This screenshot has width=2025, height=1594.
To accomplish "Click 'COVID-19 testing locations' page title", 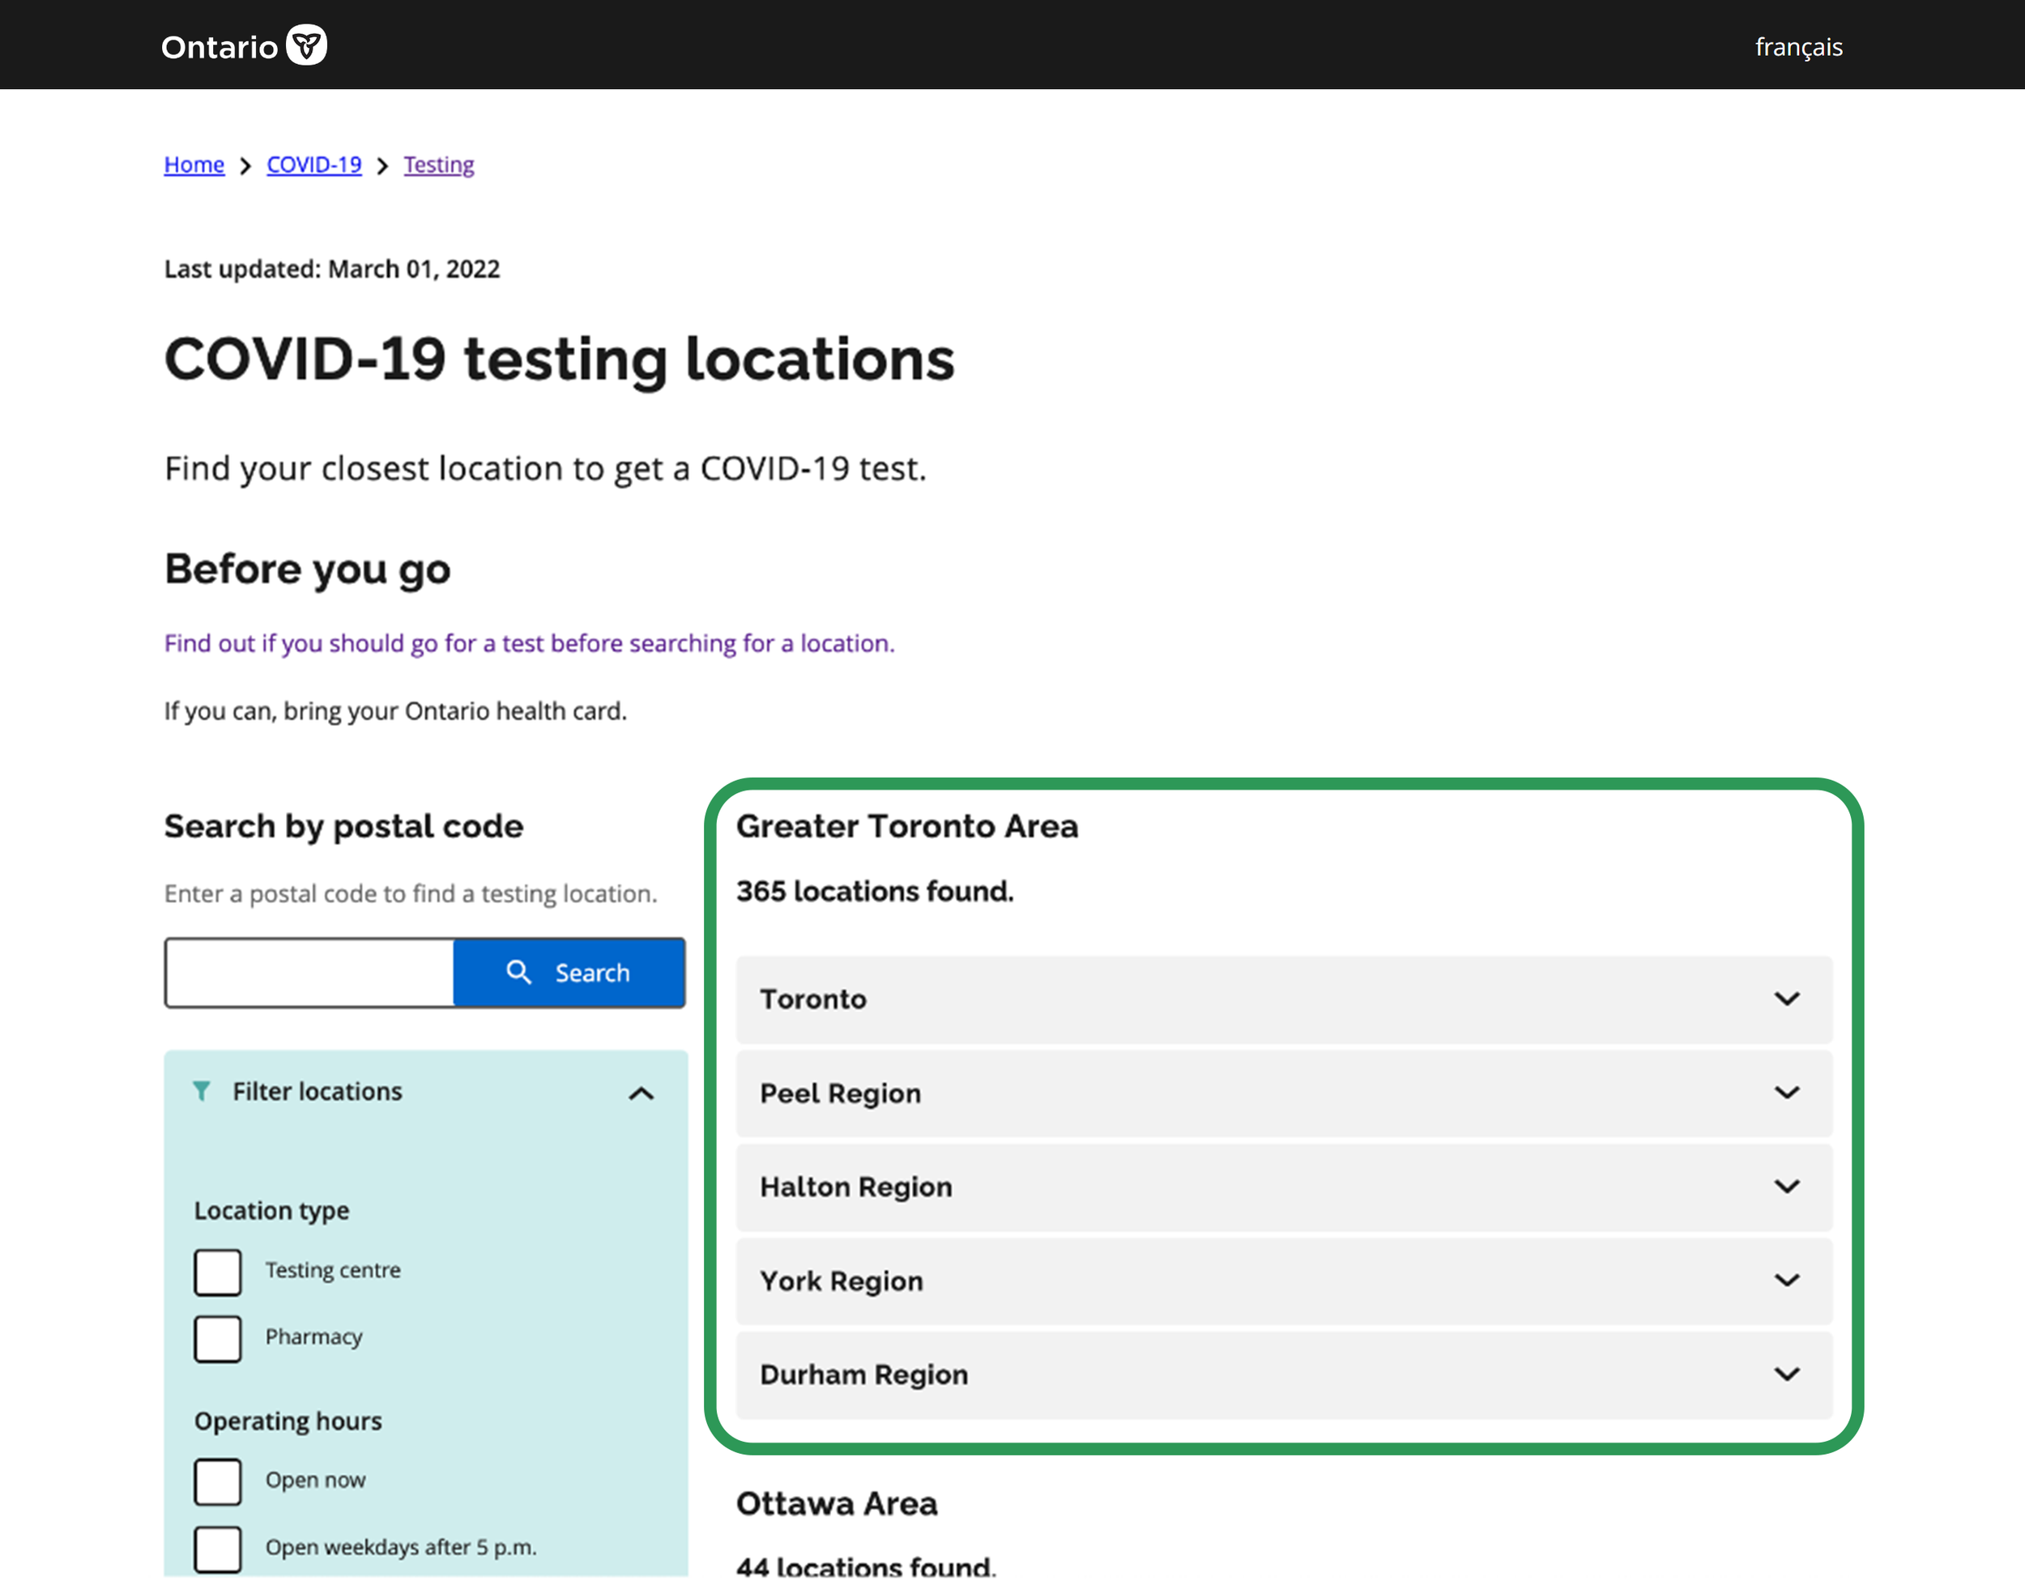I will pos(559,360).
